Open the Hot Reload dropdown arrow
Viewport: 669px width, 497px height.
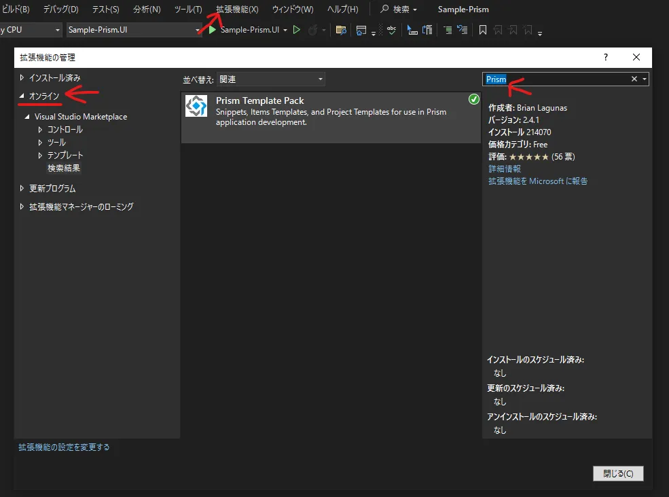click(324, 30)
